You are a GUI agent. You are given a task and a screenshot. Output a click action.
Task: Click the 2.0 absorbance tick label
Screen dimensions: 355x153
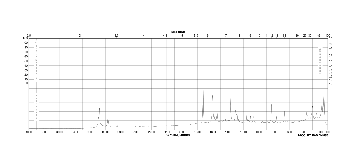point(330,83)
